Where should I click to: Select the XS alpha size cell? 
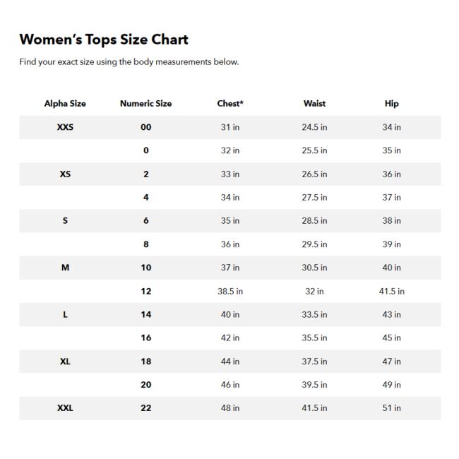pyautogui.click(x=65, y=174)
